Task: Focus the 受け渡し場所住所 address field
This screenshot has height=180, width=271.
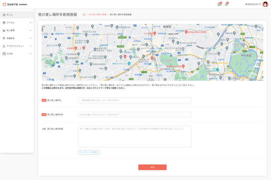Action: (x=134, y=115)
